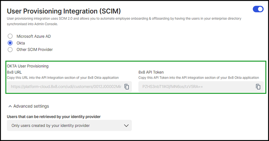Select the Microsoft Azure AD radio button
Image resolution: width=269 pixels, height=141 pixels.
[x=10, y=36]
